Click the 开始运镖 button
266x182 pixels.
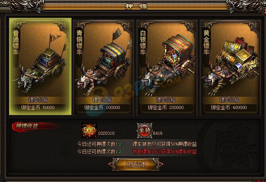(135, 165)
